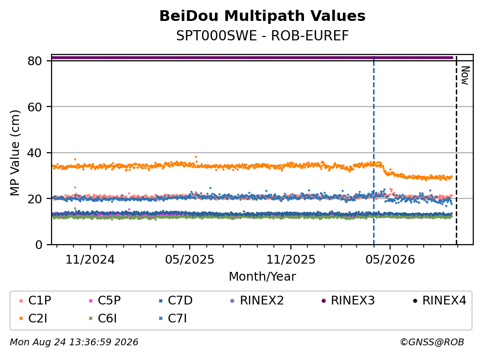Screen dimensions: 483x357
Task: Click the 80 y-axis tick label
Action: coord(35,61)
